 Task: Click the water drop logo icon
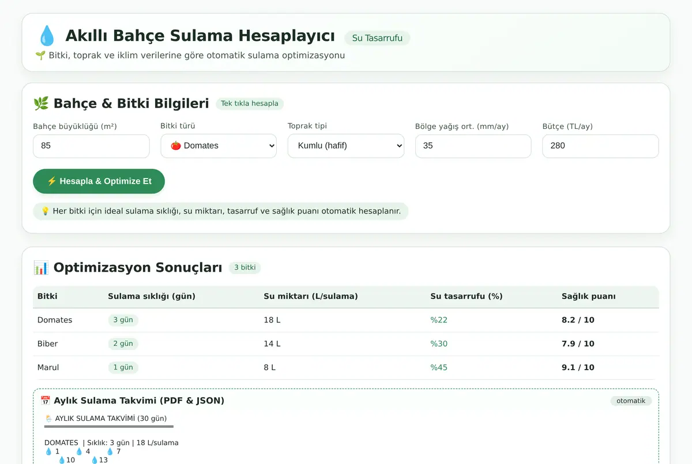coord(46,36)
